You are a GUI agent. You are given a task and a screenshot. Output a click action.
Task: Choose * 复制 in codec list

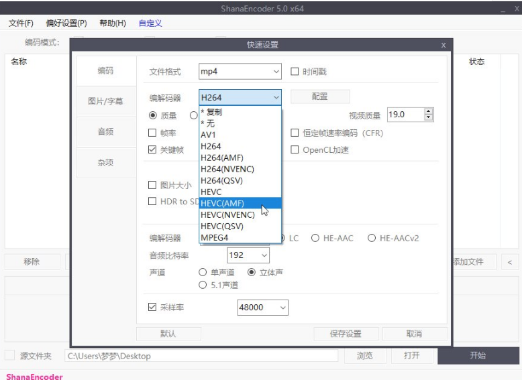click(x=240, y=112)
